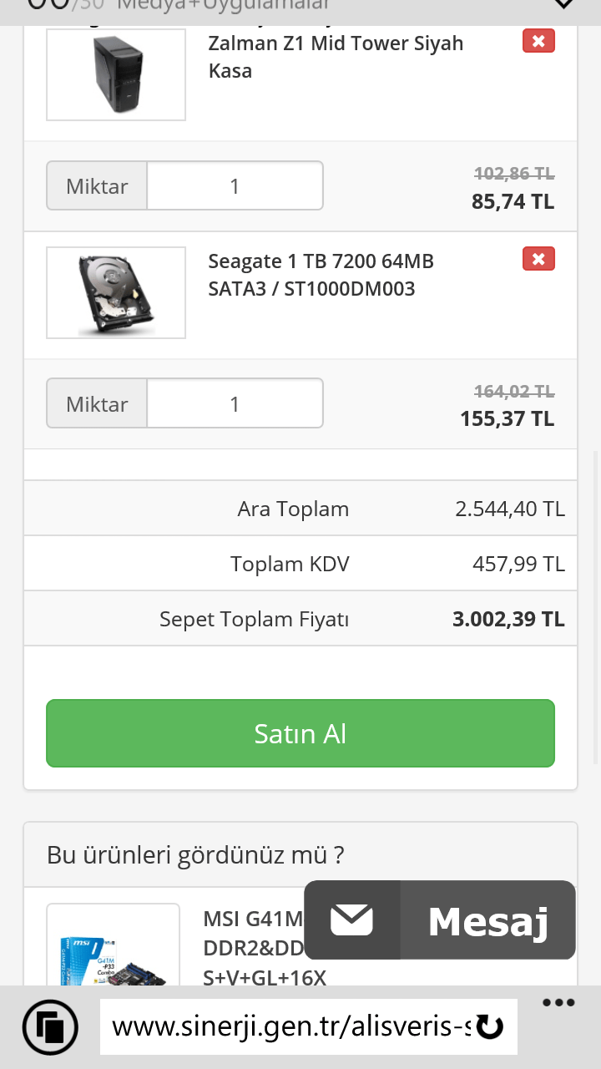The image size is (601, 1069).
Task: Remove Zalman Z1 case from cart
Action: pyautogui.click(x=538, y=41)
